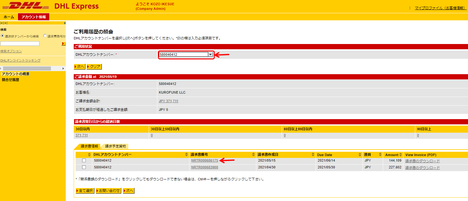
Task: Click the 0 link under 90日以上
Action: click(x=418, y=135)
